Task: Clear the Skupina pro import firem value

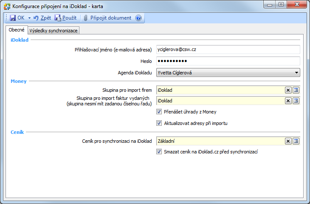Action: pyautogui.click(x=288, y=90)
